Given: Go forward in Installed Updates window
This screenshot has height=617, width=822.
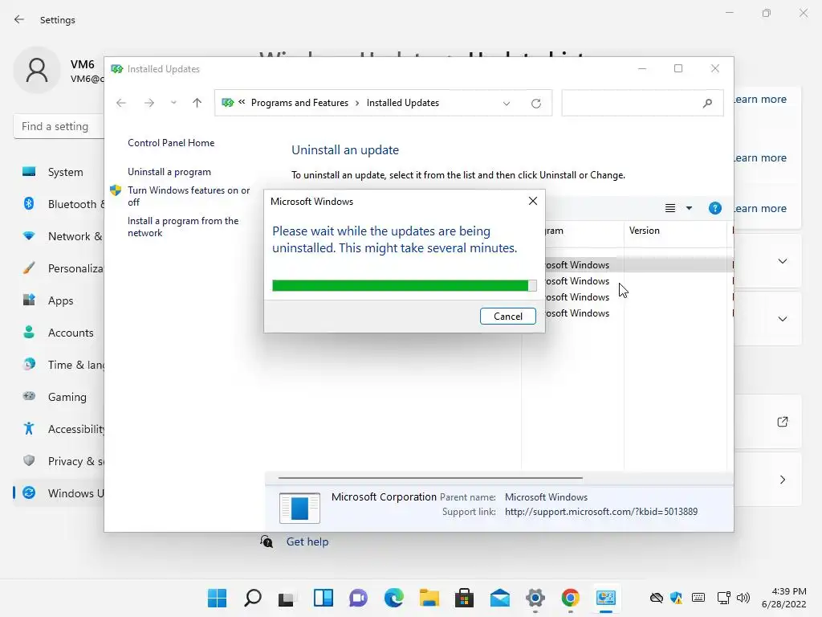Looking at the screenshot, I should tap(149, 103).
